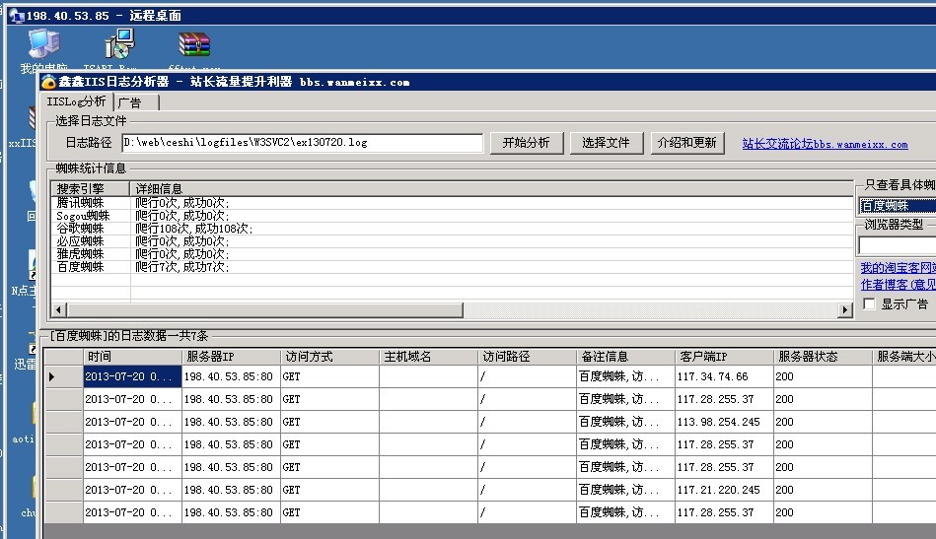Open the 站长交流论坛bbs.wanmeixx.com link

825,144
